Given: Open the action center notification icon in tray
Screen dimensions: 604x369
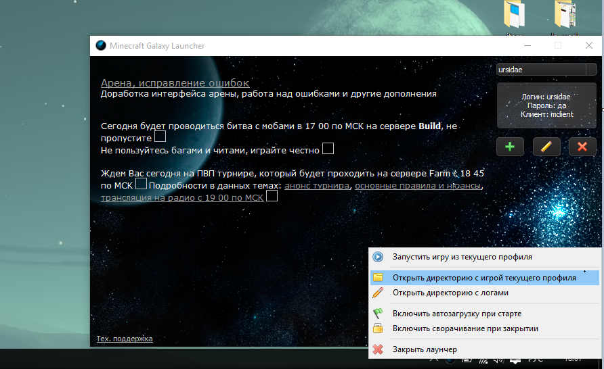Looking at the screenshot, I should click(x=515, y=360).
